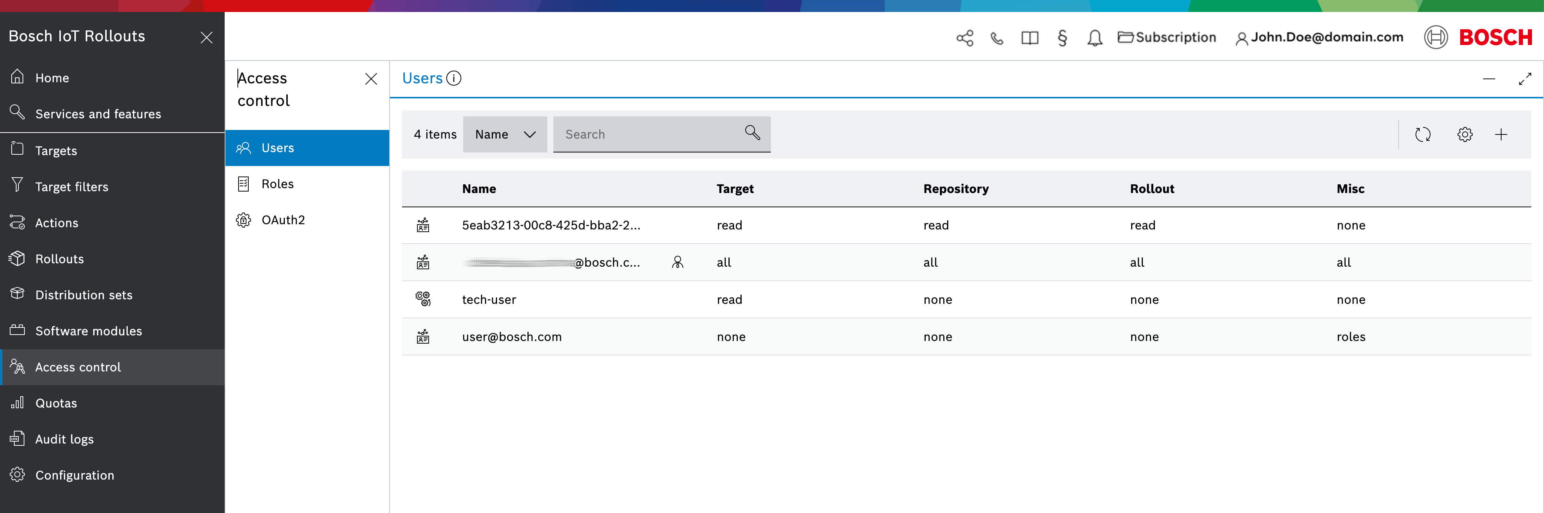This screenshot has width=1544, height=513.
Task: Click the legal section sign icon
Action: (1062, 38)
